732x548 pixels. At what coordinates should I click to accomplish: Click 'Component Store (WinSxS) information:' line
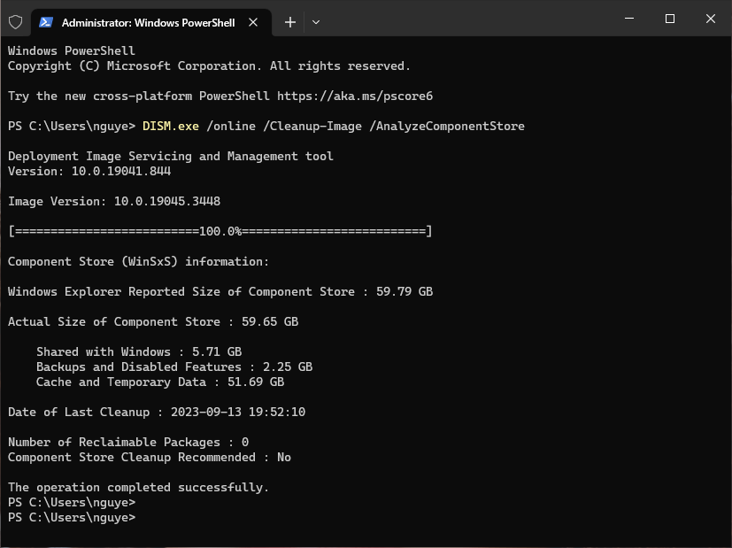click(x=139, y=261)
